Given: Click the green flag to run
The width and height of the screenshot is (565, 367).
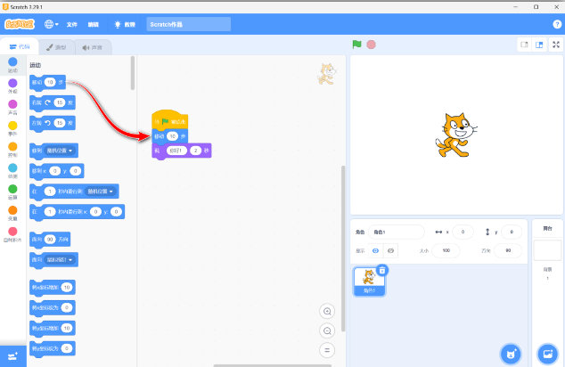Looking at the screenshot, I should 356,45.
